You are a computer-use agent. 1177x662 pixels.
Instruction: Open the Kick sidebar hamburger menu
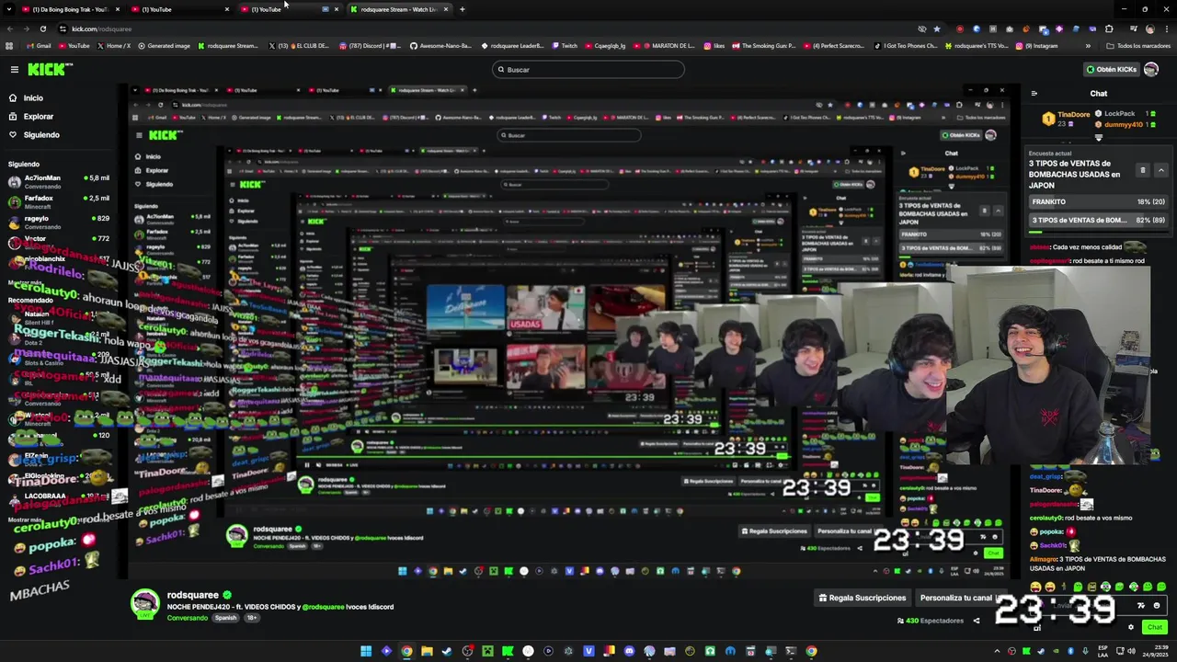pyautogui.click(x=14, y=69)
